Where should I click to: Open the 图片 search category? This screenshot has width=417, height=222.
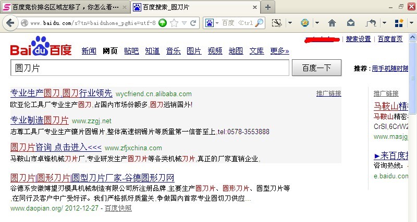[x=194, y=50]
